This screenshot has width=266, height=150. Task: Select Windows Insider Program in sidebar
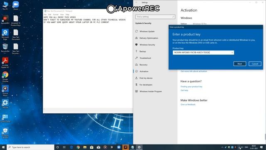pos(150,91)
